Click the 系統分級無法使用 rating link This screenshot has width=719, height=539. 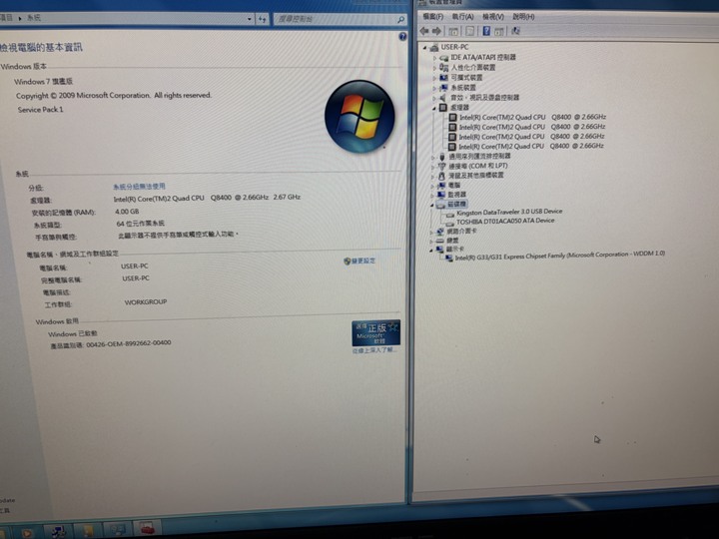[139, 187]
